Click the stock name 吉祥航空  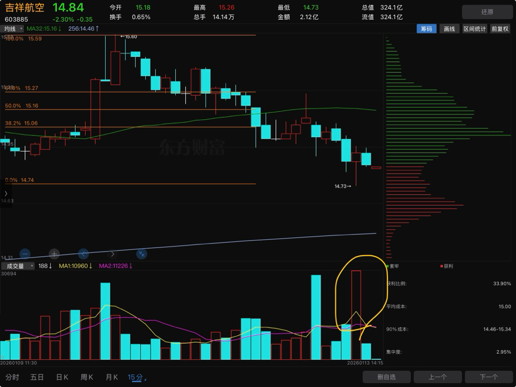click(25, 8)
